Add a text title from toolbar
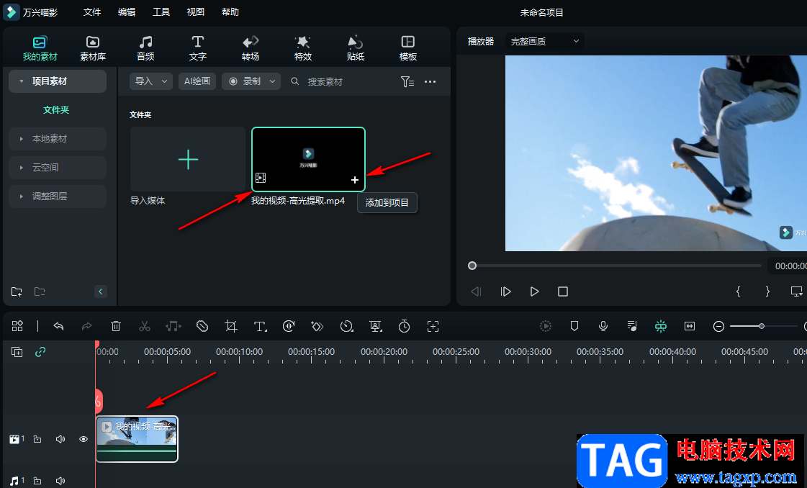Screen dimensions: 807x488 [260, 326]
